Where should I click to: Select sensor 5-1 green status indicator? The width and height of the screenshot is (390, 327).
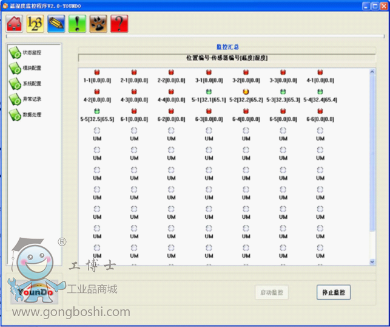(209, 92)
